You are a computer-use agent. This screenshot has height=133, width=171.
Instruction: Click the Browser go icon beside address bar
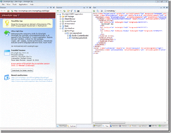(x=12, y=11)
